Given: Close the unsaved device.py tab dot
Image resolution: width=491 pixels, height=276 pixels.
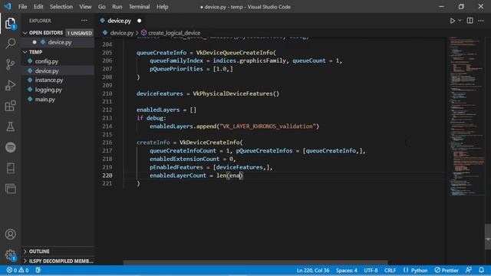Looking at the screenshot, I should click(140, 21).
